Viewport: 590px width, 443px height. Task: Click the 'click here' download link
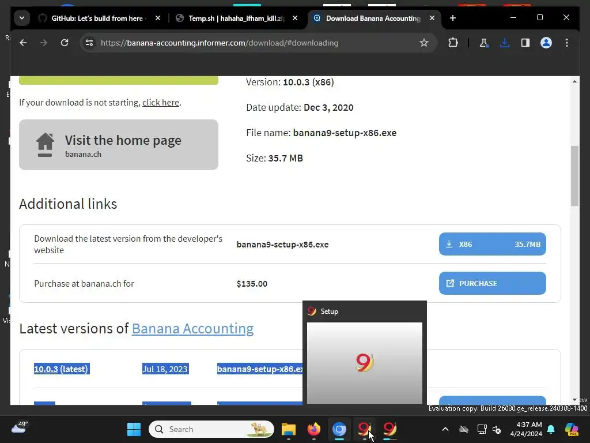[x=161, y=103]
